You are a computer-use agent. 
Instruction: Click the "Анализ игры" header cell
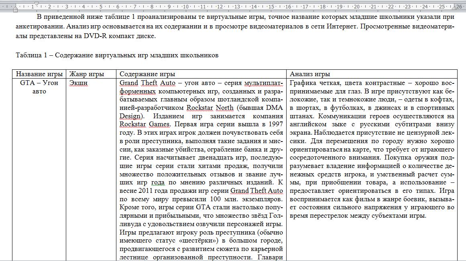(x=310, y=74)
